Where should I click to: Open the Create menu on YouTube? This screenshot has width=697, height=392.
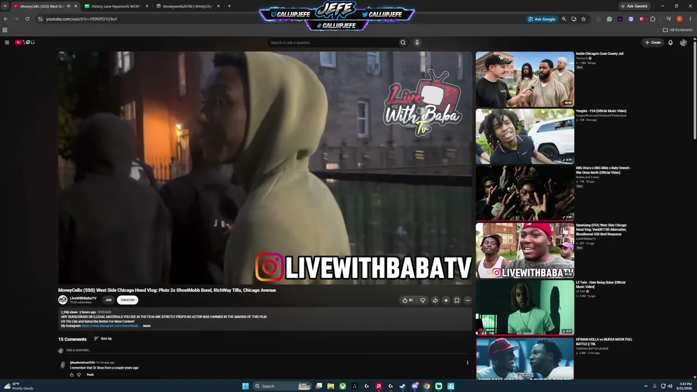tap(653, 42)
